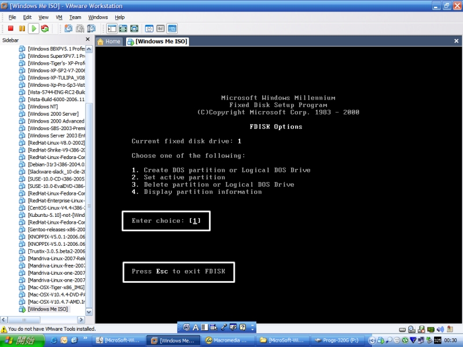Screen dimensions: 463x347
Task: Power off the virtual machine with the red stop icon
Action: [x=10, y=28]
